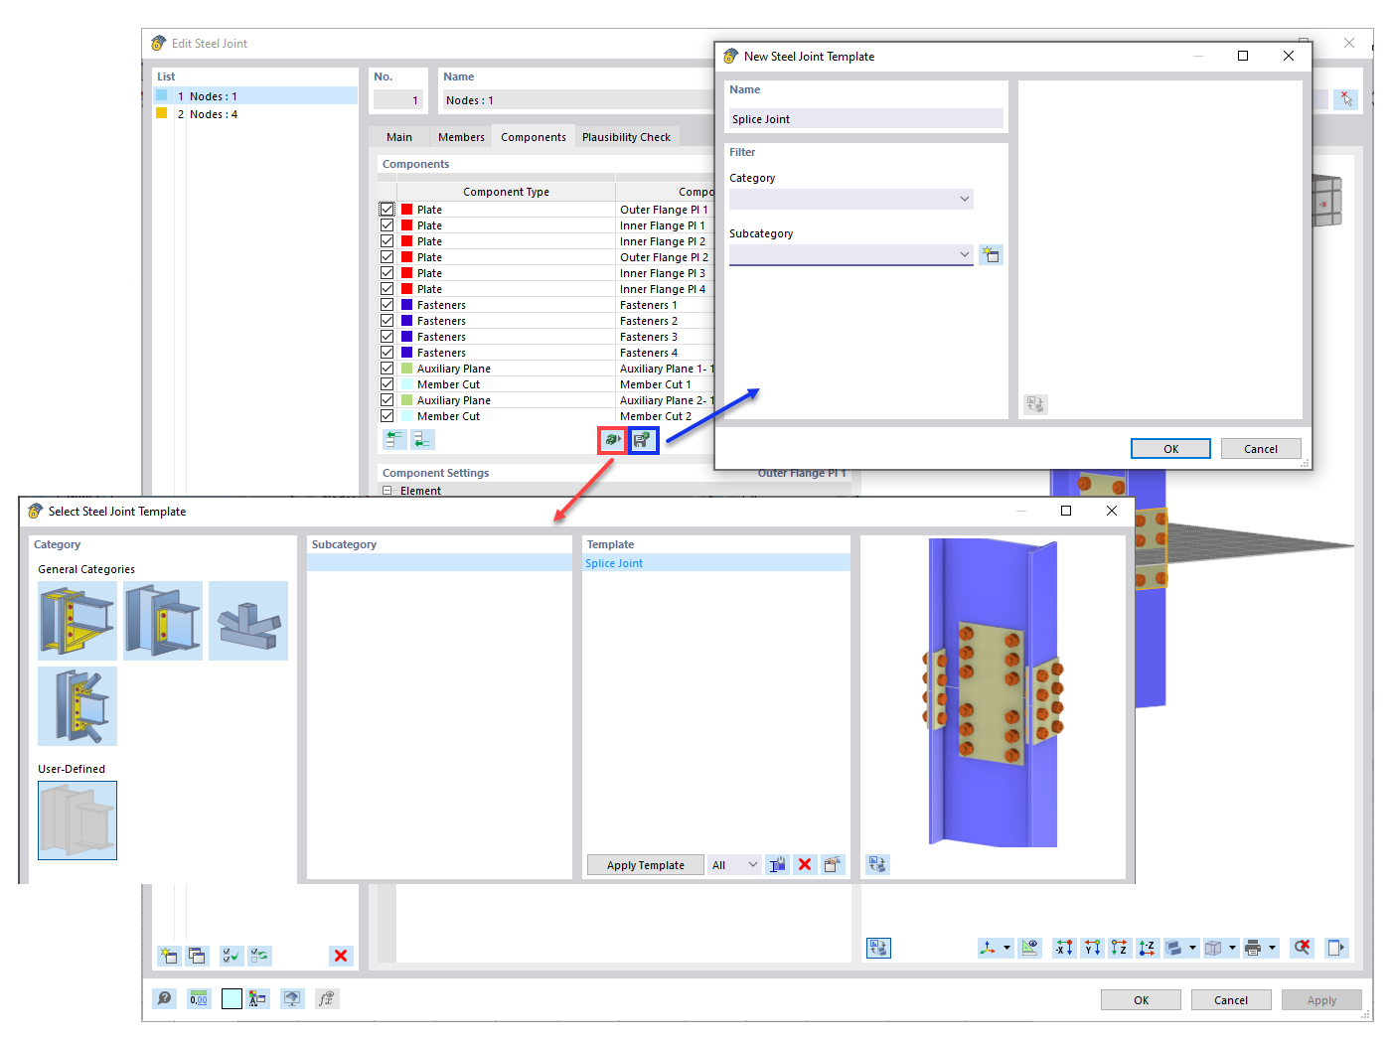Toggle 3D rendering mode in template preview
Screen dimensions: 1391x1043
coord(876,864)
